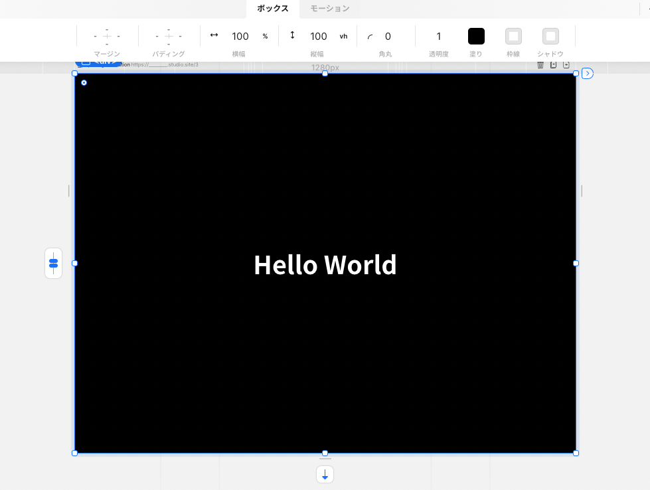Click the horizontal width arrow icon

[214, 35]
